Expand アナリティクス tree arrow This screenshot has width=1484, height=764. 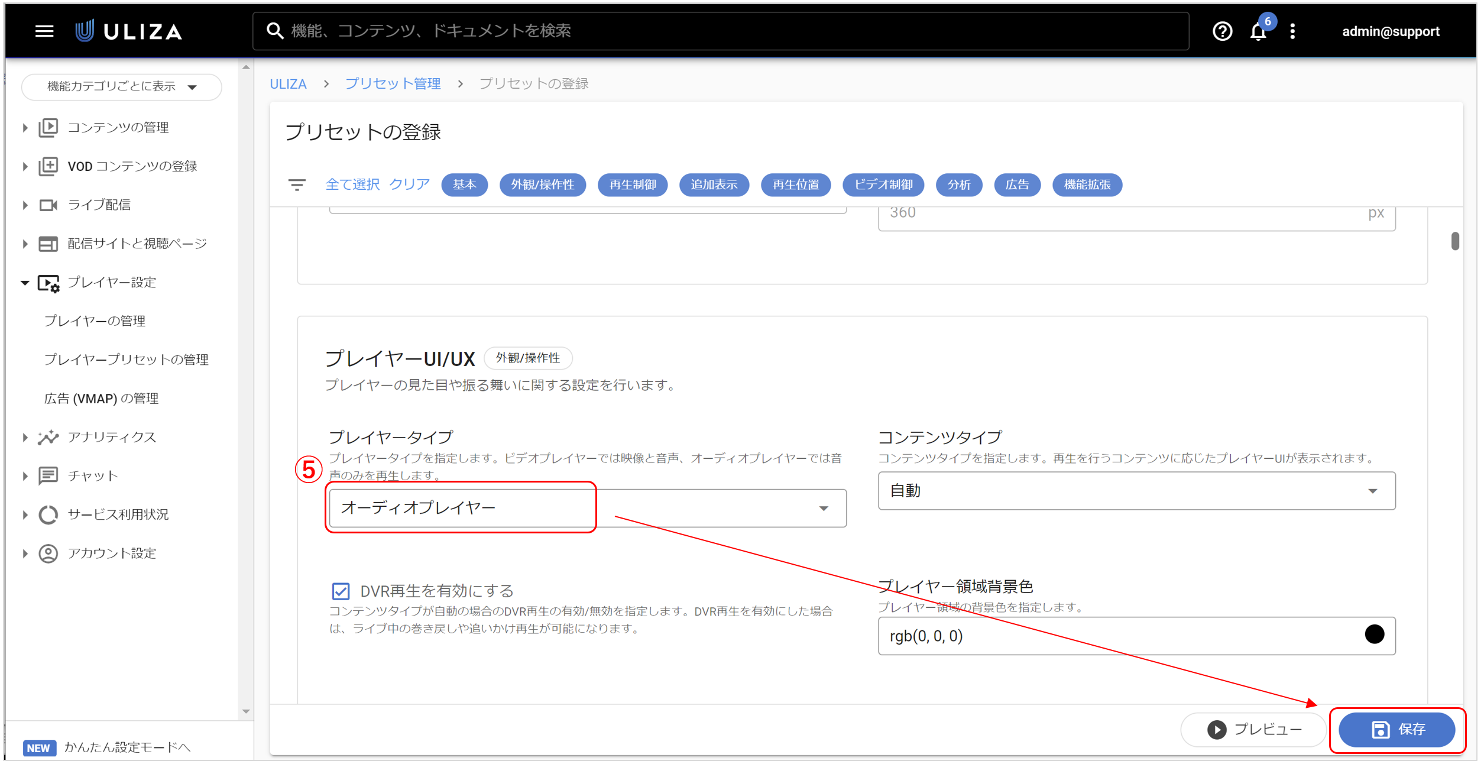click(x=25, y=438)
